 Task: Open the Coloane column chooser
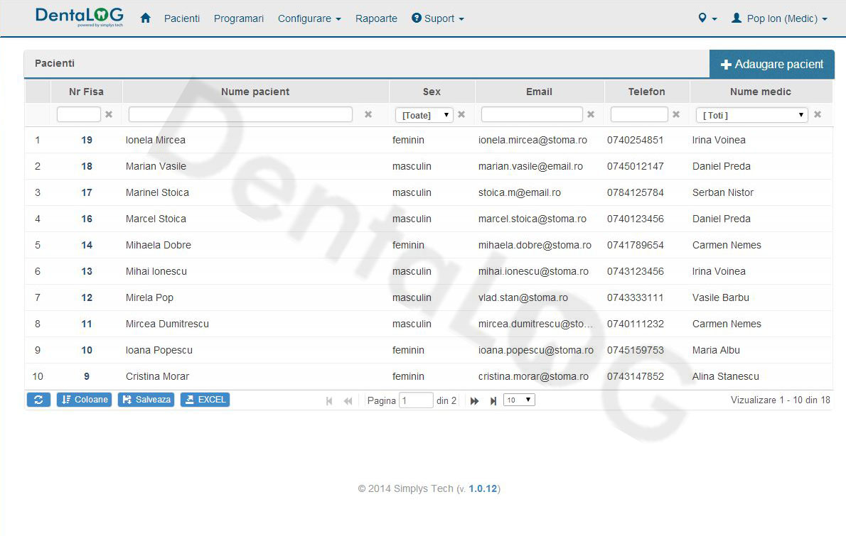(x=84, y=400)
